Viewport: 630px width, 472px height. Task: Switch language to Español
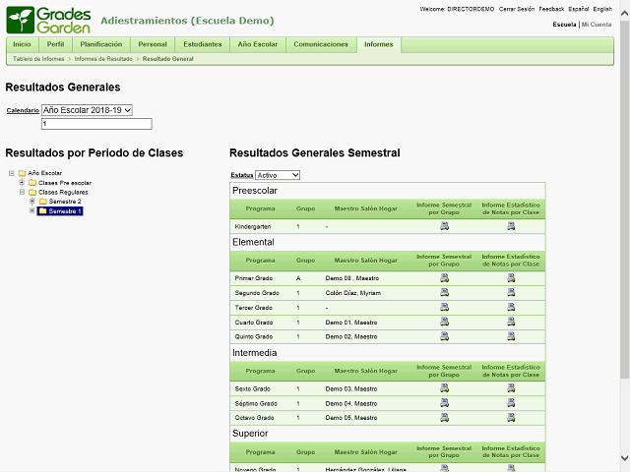tap(579, 9)
